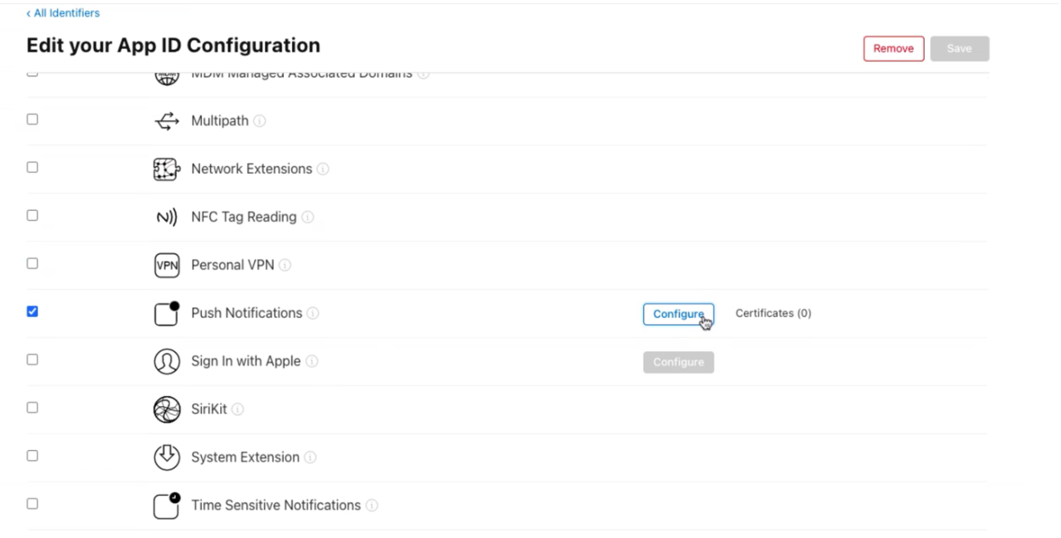Click the NFC Tag Reading icon

(x=166, y=217)
